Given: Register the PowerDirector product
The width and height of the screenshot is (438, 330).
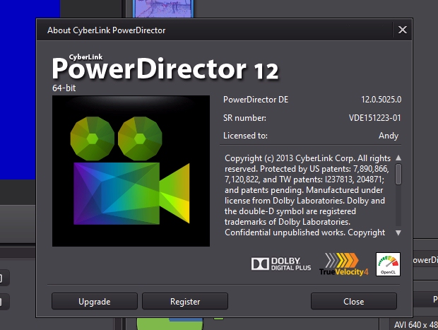Looking at the screenshot, I should (x=185, y=301).
